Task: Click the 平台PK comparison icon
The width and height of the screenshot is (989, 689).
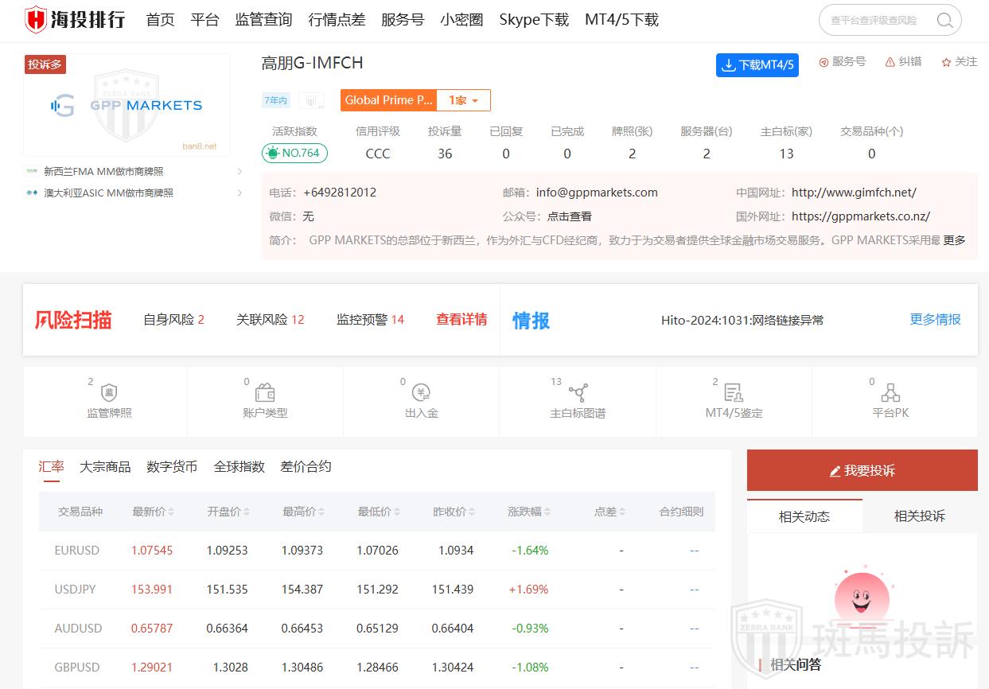Action: click(890, 393)
